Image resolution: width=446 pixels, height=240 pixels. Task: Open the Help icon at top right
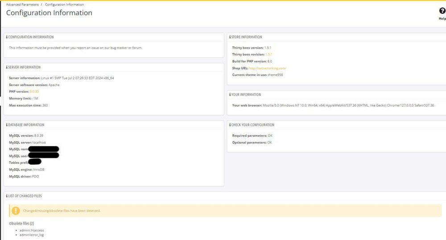[x=442, y=12]
